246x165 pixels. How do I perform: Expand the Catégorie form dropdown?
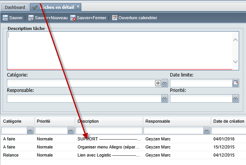click(x=164, y=83)
